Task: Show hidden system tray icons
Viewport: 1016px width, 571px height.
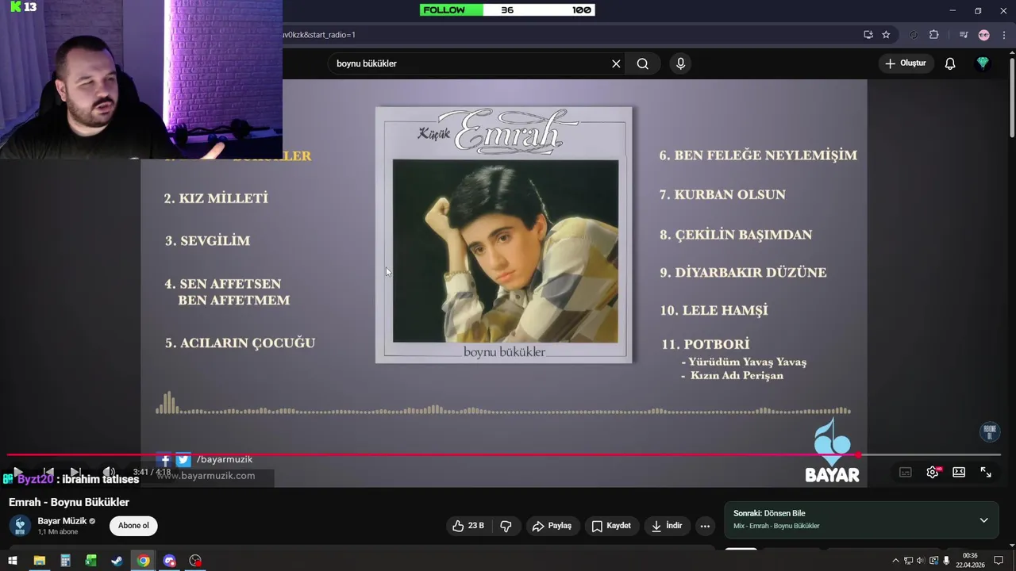Action: (896, 561)
